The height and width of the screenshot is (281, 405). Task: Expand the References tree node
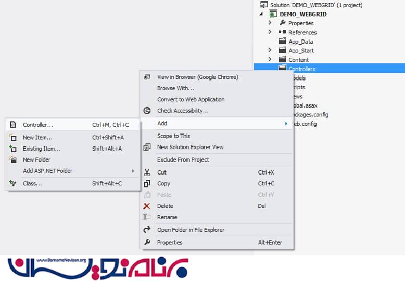click(x=270, y=32)
